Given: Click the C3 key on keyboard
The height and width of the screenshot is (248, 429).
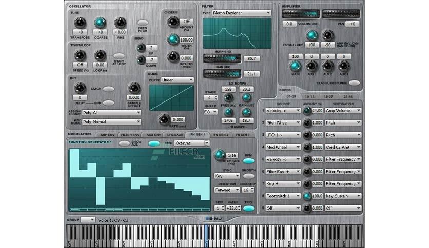Looking at the screenshot, I should (x=207, y=236).
